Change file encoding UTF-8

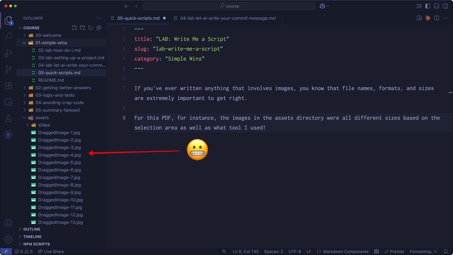pos(294,252)
